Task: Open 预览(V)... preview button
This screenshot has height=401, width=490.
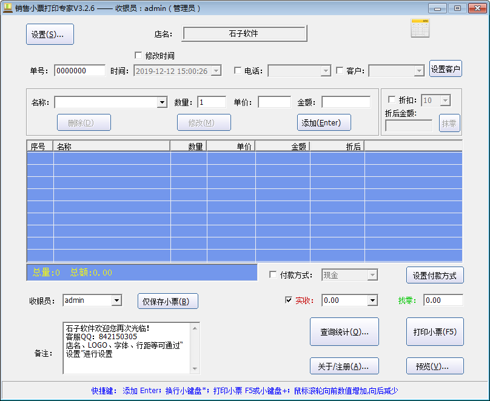Action: click(x=435, y=366)
